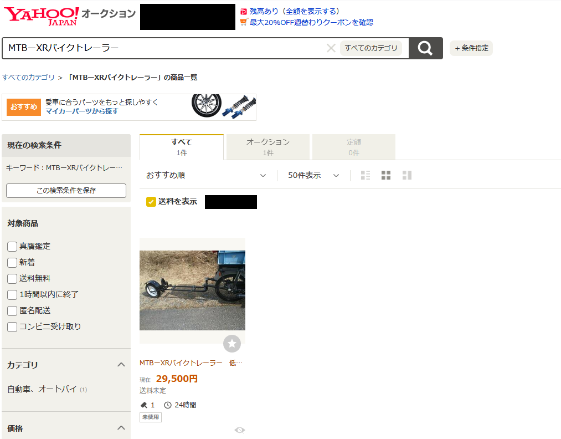
Task: Select the 定額 0件 tab
Action: click(354, 147)
